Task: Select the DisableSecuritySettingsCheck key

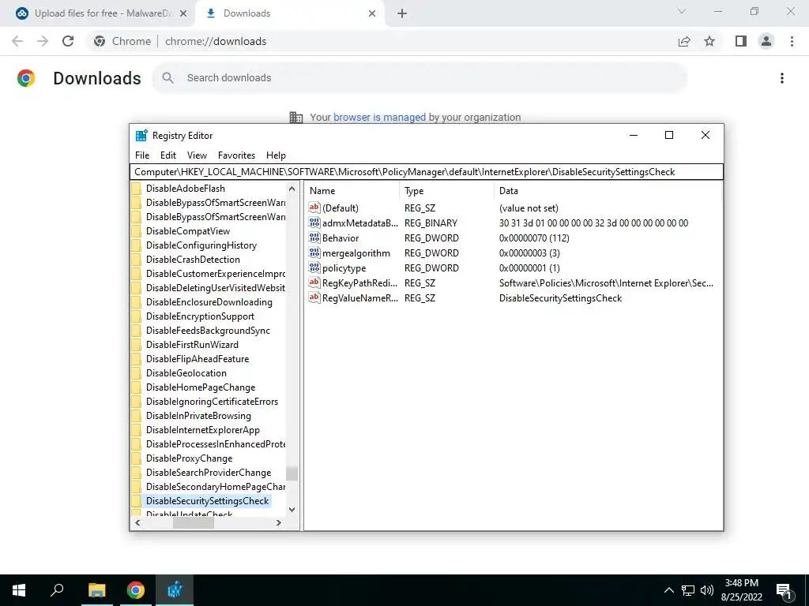Action: coord(208,501)
